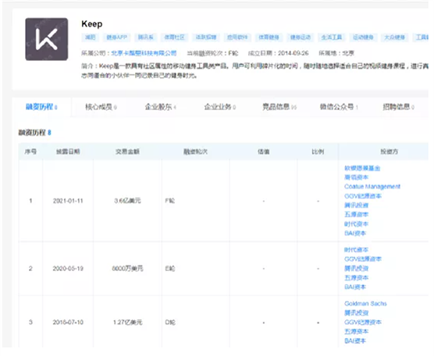Screen dimensions: 434x356
Task: Click the 腾讯系 tag
Action: tap(146, 37)
